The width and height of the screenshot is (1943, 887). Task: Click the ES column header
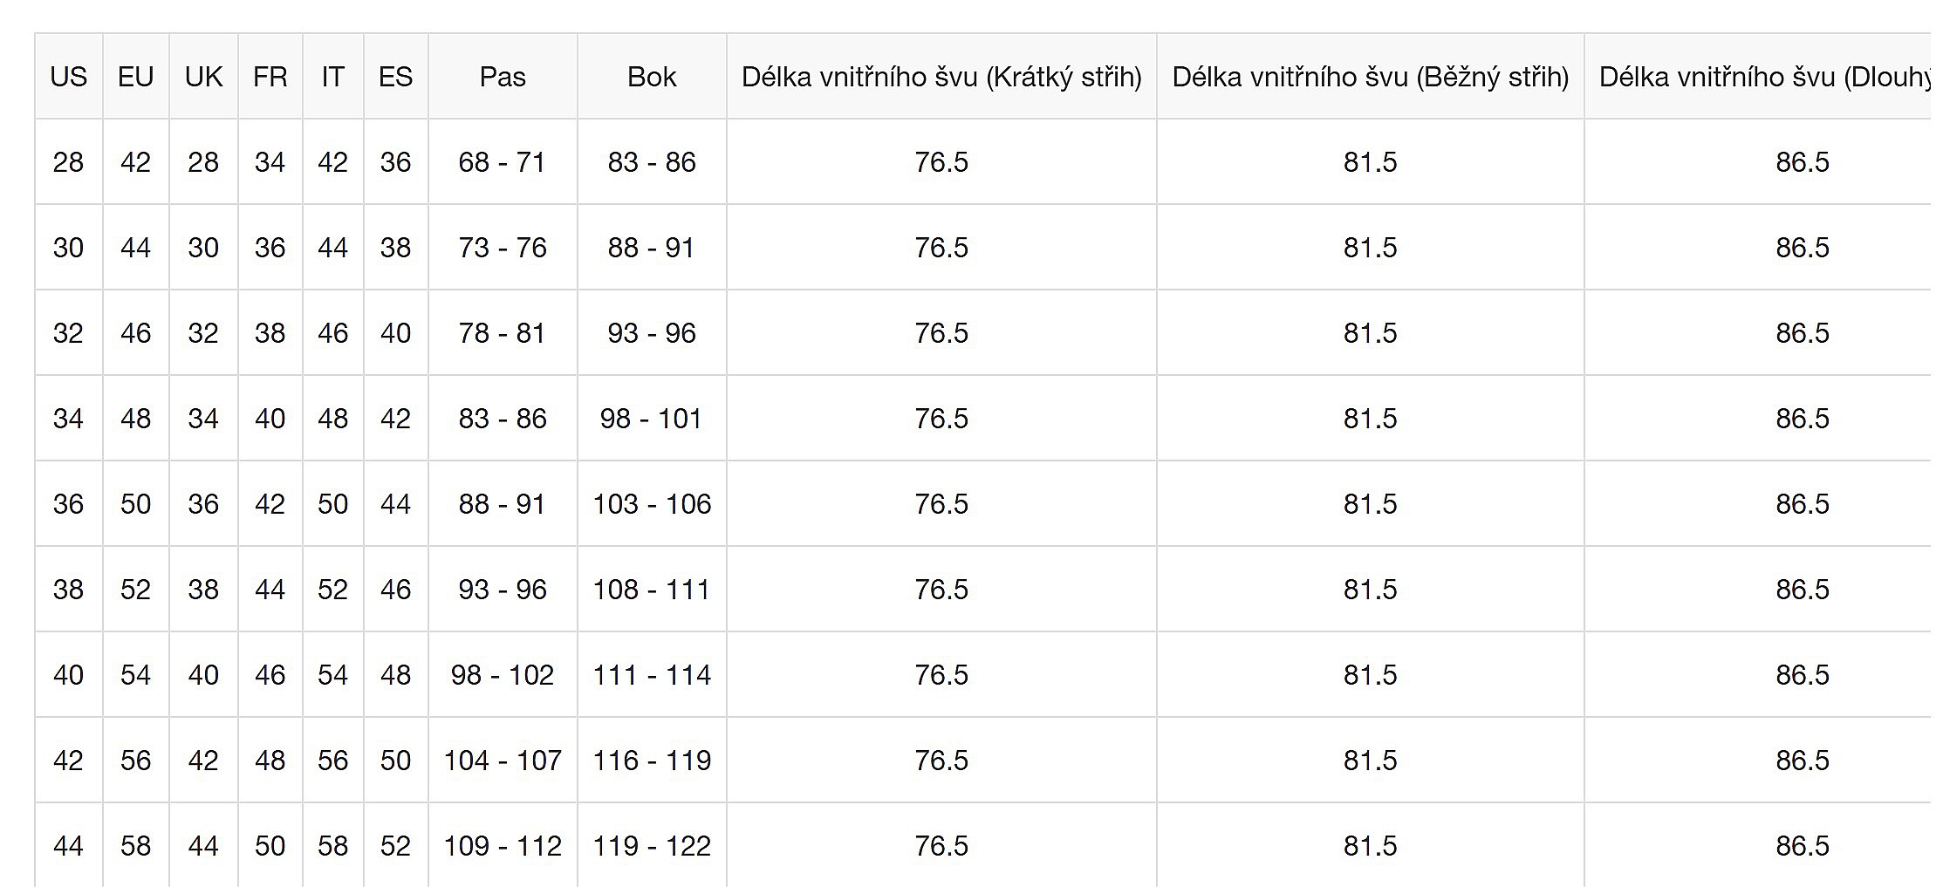point(395,77)
